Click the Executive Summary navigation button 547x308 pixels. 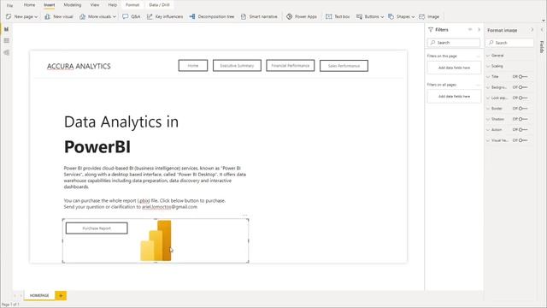[x=237, y=66]
